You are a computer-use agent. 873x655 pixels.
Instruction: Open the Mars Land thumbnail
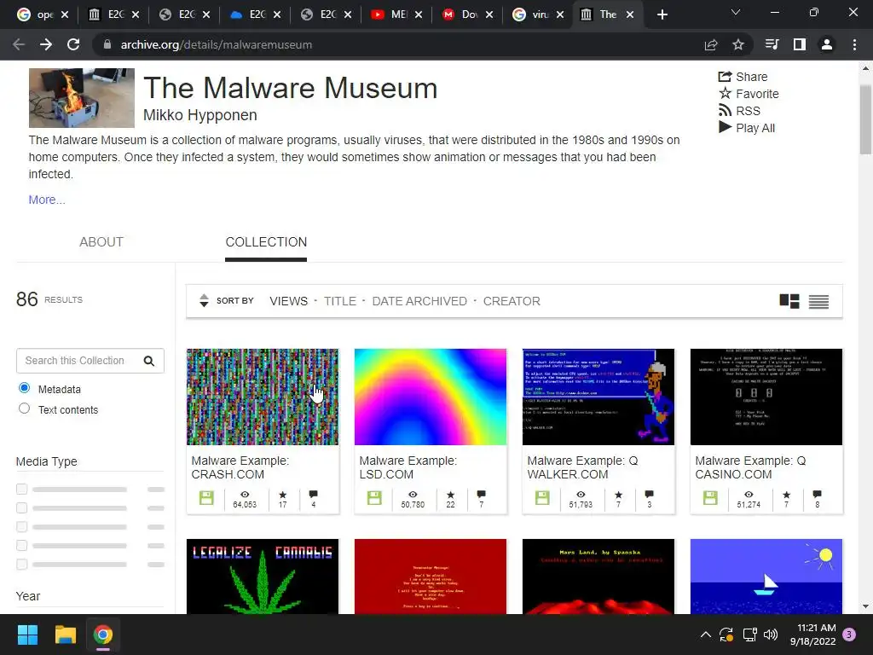(598, 577)
